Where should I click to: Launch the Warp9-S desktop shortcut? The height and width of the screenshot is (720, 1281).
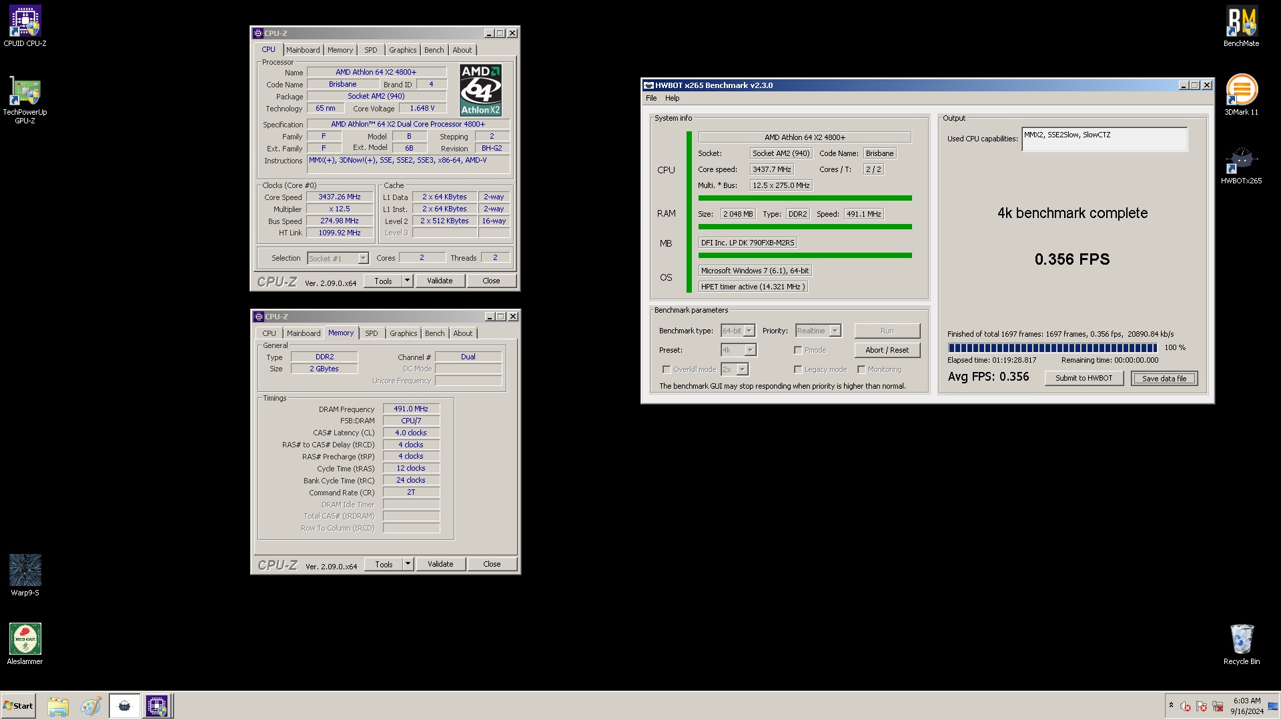point(25,575)
